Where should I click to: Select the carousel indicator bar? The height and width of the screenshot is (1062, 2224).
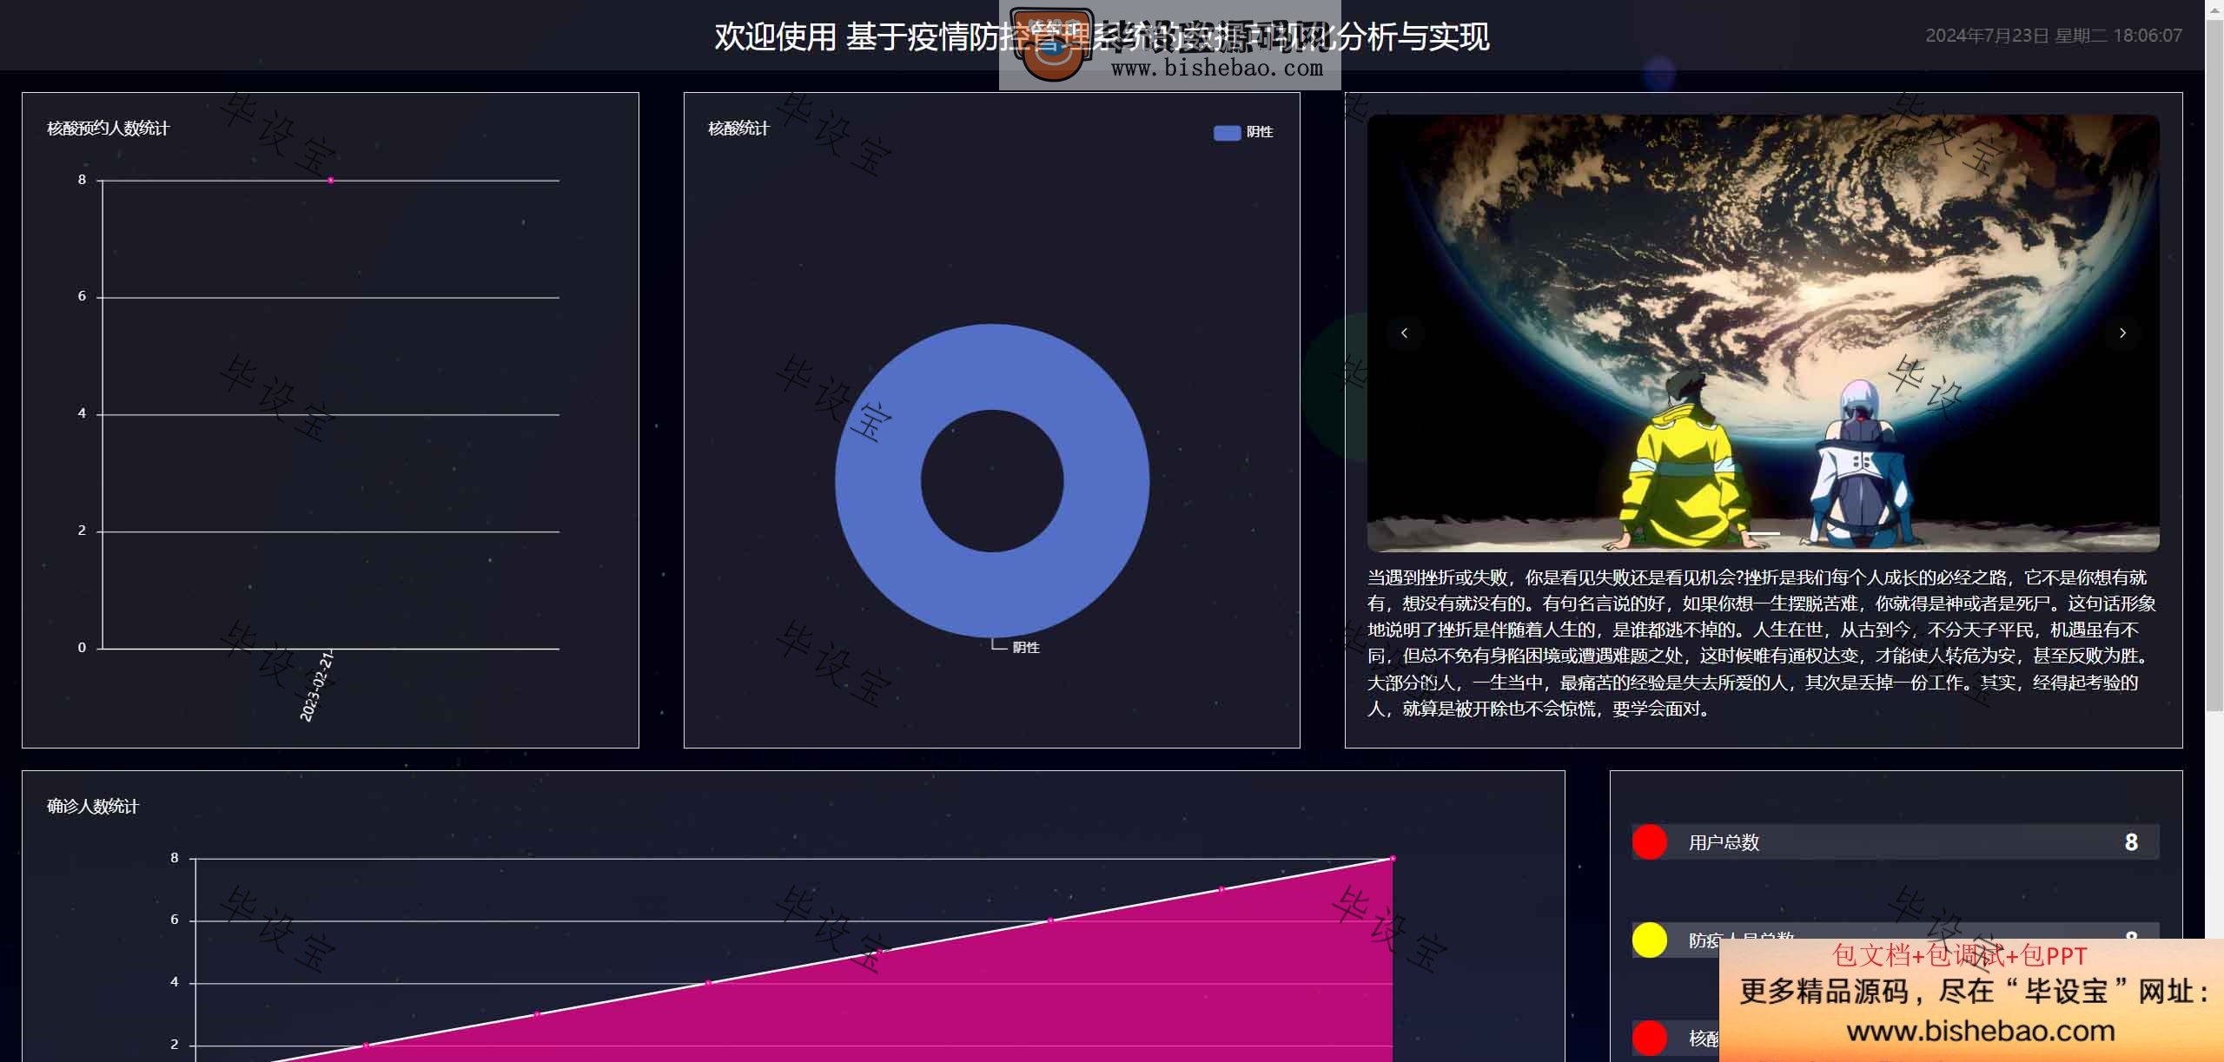1764,532
